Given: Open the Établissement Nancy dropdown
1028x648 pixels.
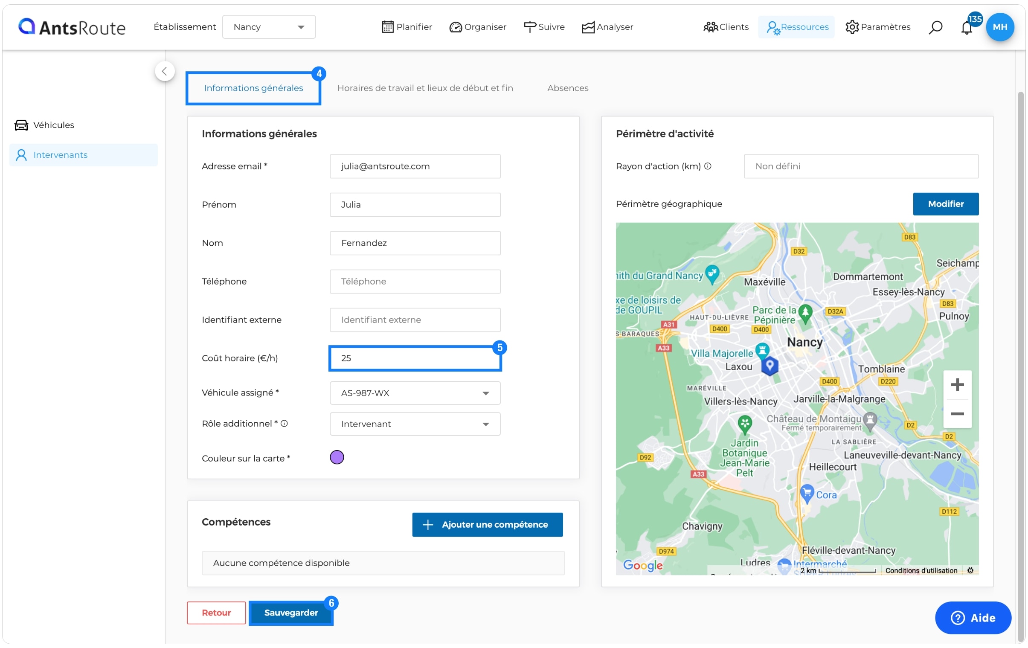Looking at the screenshot, I should [269, 27].
